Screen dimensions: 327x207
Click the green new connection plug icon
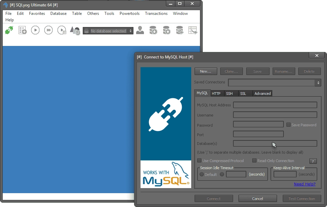tap(9, 30)
